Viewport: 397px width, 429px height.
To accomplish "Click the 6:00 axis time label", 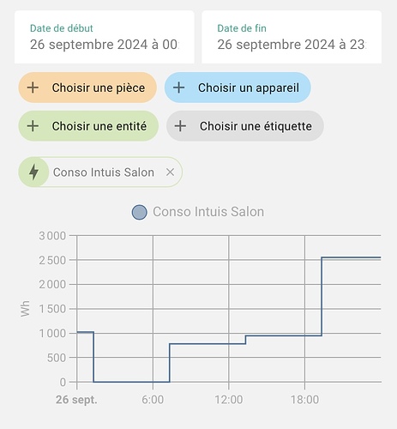I will pyautogui.click(x=153, y=400).
